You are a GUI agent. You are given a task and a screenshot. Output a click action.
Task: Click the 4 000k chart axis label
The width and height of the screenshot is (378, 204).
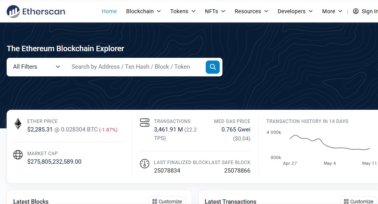coord(274,132)
